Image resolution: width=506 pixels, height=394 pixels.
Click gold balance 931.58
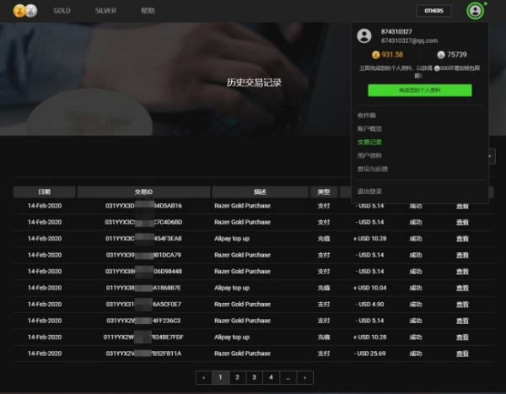pos(392,55)
